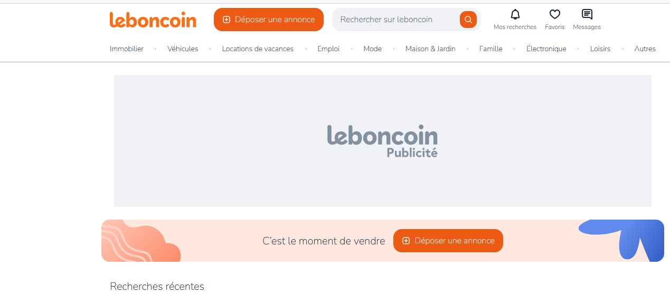Screen dimensions: 670x294
Task: Click Déposer une annonce in the sell banner
Action: [448, 241]
